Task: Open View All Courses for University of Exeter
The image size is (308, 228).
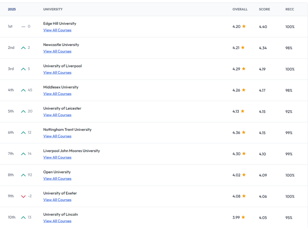Action: coord(57,200)
